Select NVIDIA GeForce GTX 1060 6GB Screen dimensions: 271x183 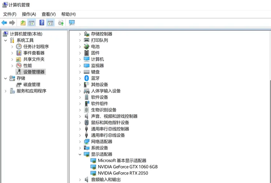tap(127, 167)
